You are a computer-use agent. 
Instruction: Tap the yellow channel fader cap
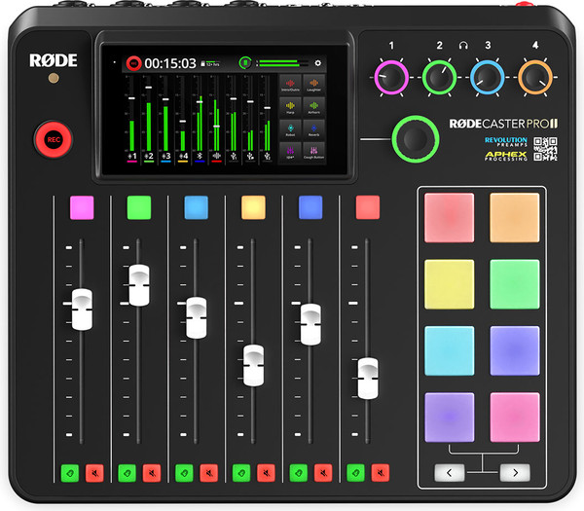click(254, 365)
